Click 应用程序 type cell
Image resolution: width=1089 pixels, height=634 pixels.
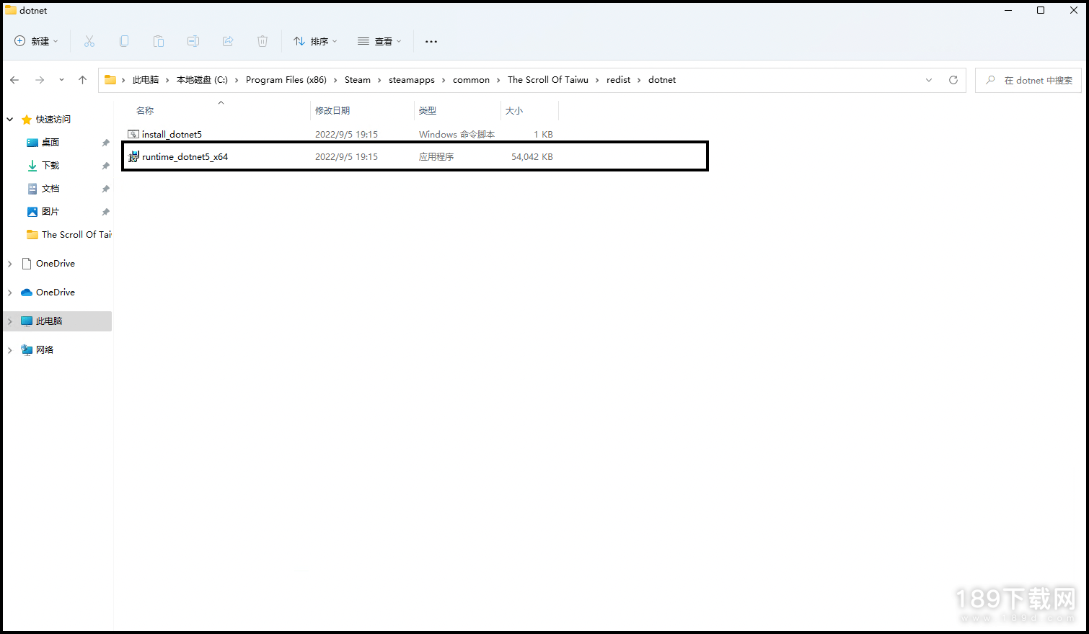click(436, 156)
